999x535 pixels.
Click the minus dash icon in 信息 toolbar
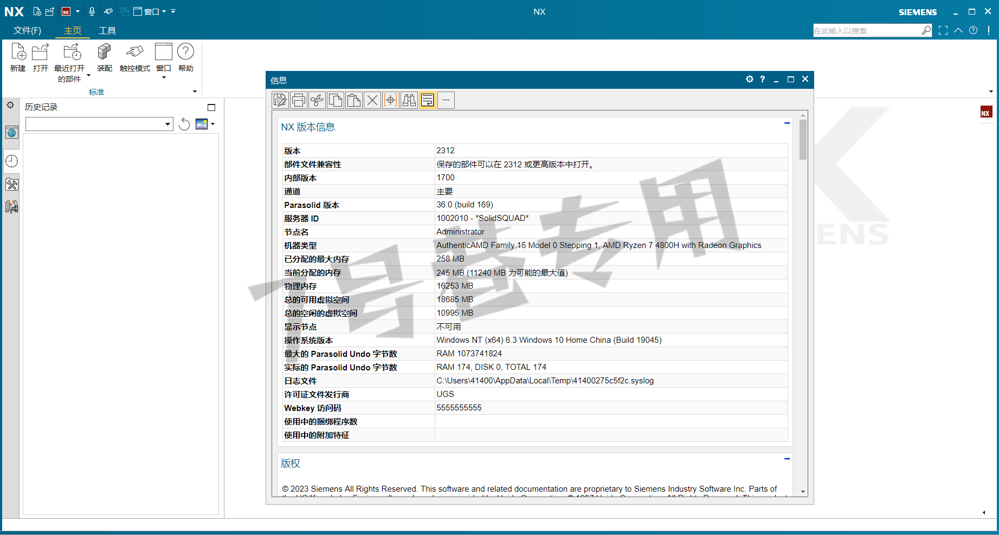click(446, 100)
